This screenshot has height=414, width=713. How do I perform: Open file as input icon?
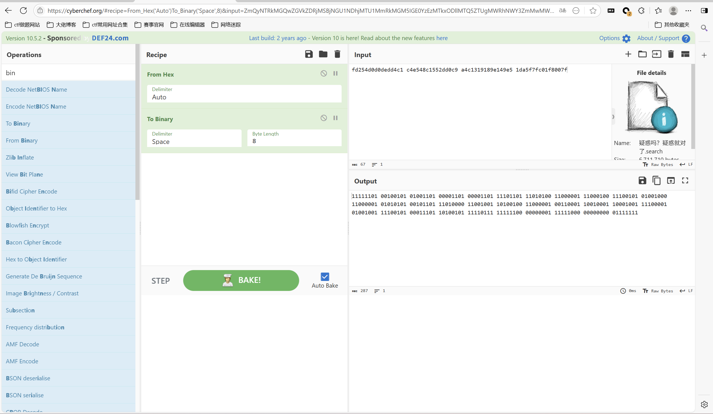click(656, 54)
